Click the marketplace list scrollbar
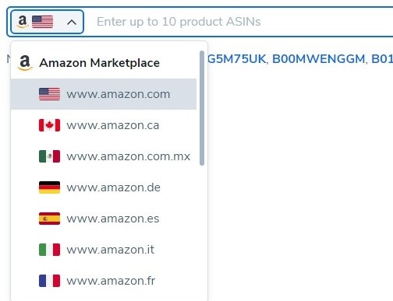Viewport: 393px width, 301px height. (202, 108)
